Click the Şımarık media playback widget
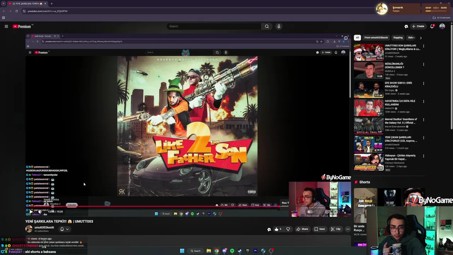 coord(413,9)
